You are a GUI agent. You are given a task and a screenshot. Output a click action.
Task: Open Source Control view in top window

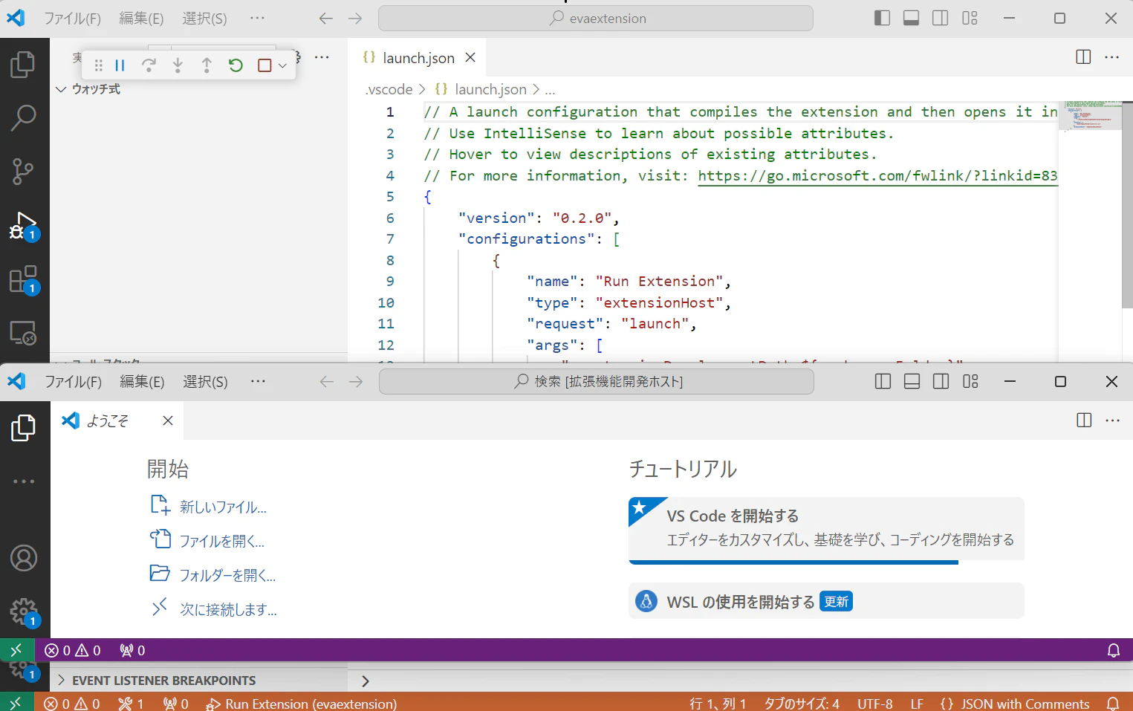(23, 172)
